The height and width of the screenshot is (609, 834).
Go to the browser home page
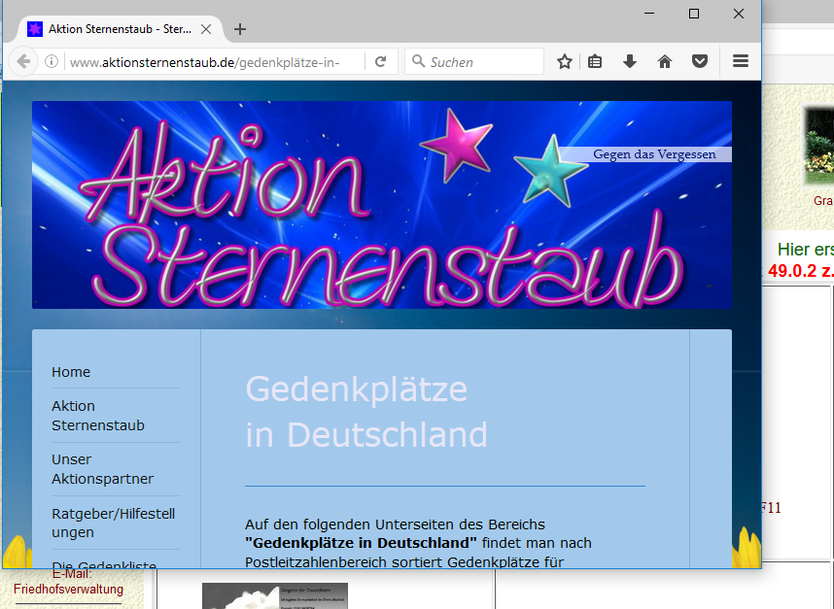click(665, 61)
